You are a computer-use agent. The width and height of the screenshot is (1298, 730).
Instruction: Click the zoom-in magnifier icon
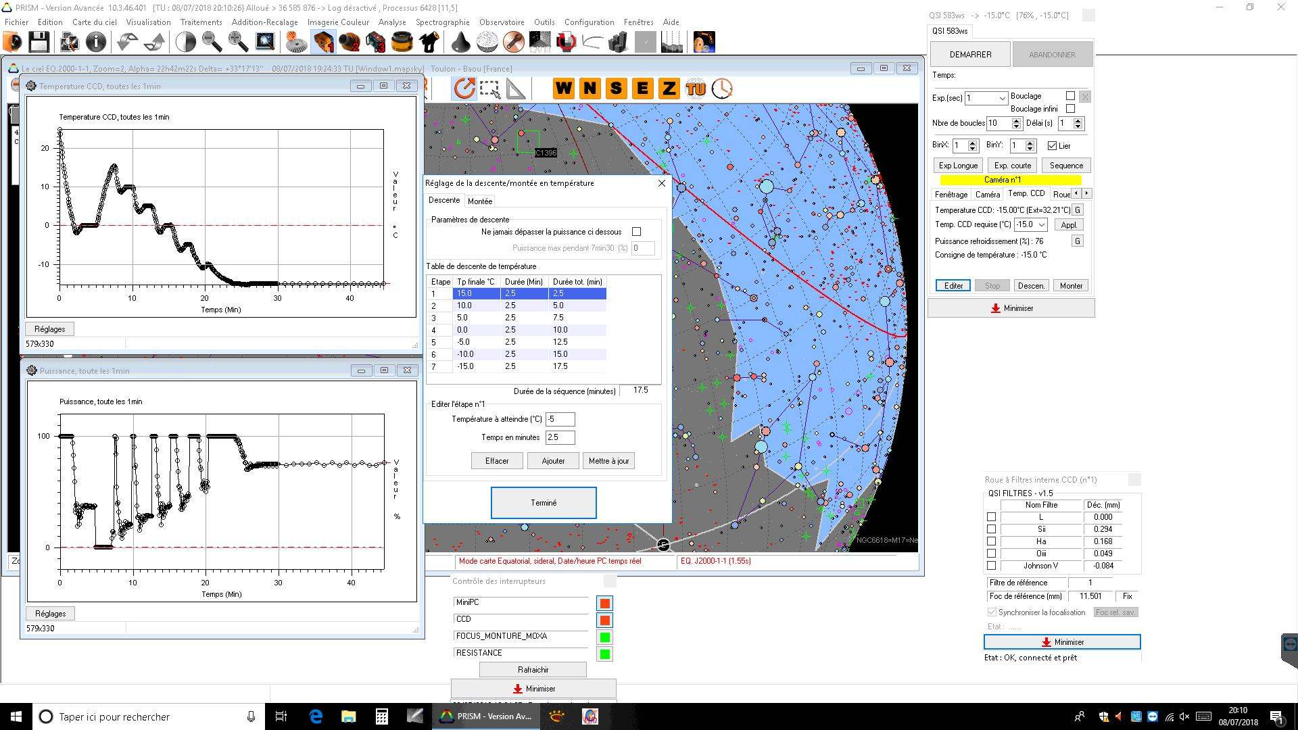238,42
